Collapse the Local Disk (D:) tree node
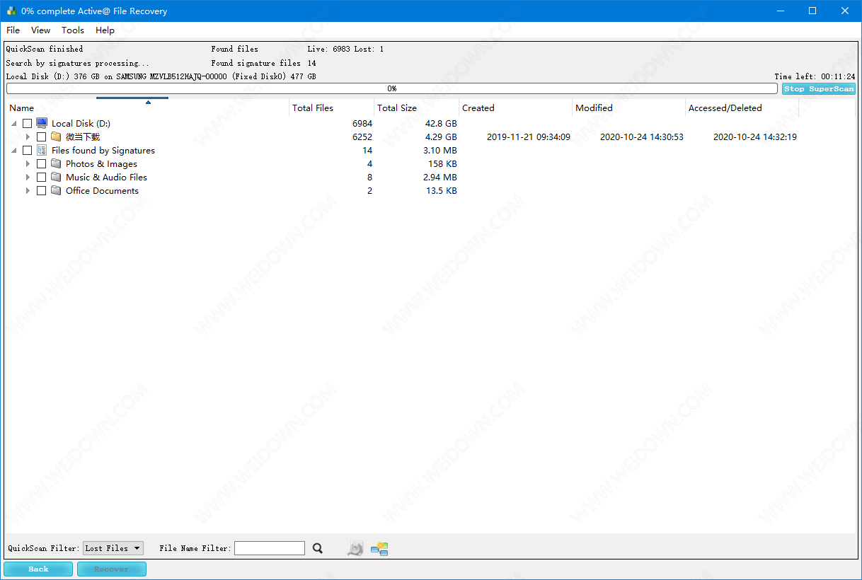The width and height of the screenshot is (862, 580). [14, 124]
